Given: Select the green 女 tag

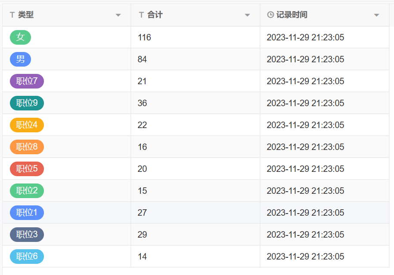Looking at the screenshot, I should click(x=20, y=37).
